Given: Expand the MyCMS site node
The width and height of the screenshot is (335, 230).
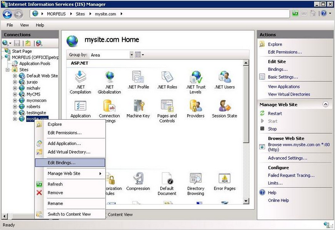Looking at the screenshot, I should [x=15, y=94].
